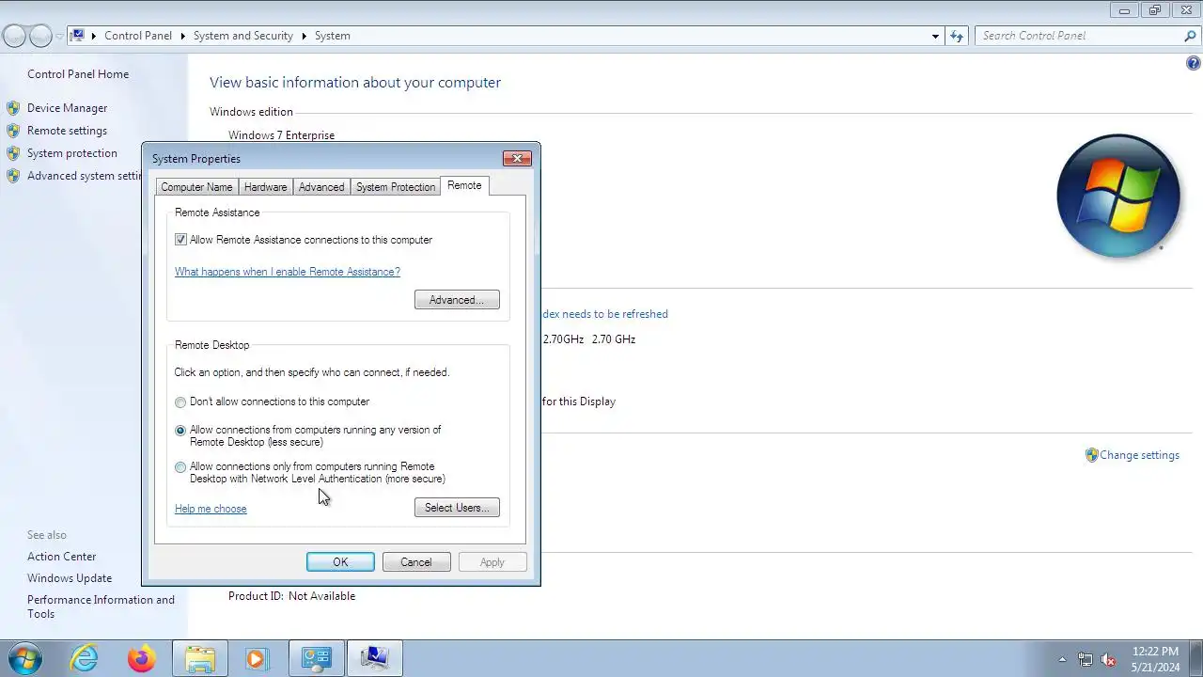
Task: Open the recent pages dropdown arrow
Action: coord(60,36)
